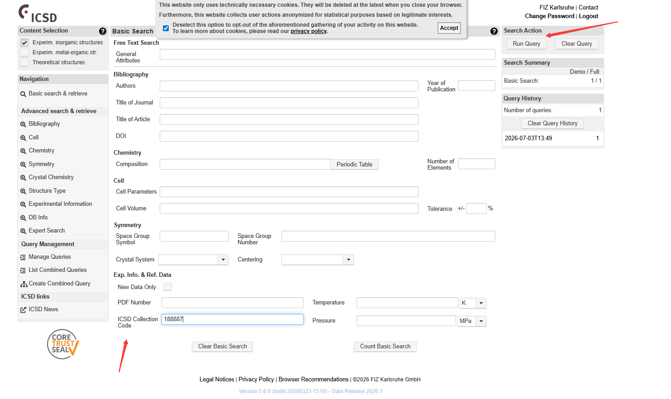Enable Experim. metal-organic str. checkbox
671x399 pixels.
[24, 52]
